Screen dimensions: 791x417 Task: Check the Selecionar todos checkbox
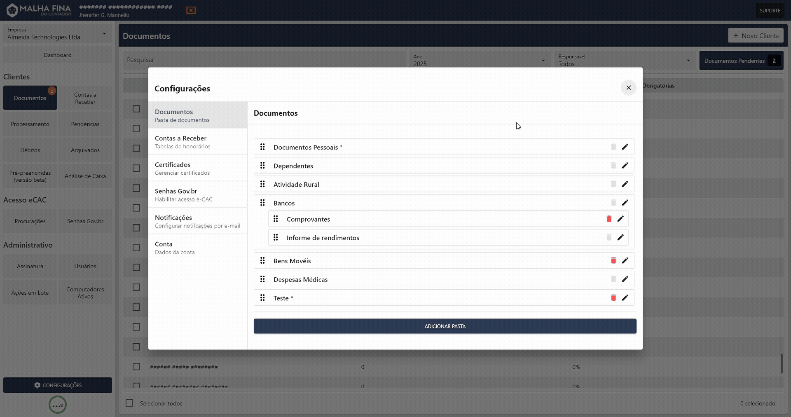pyautogui.click(x=129, y=403)
